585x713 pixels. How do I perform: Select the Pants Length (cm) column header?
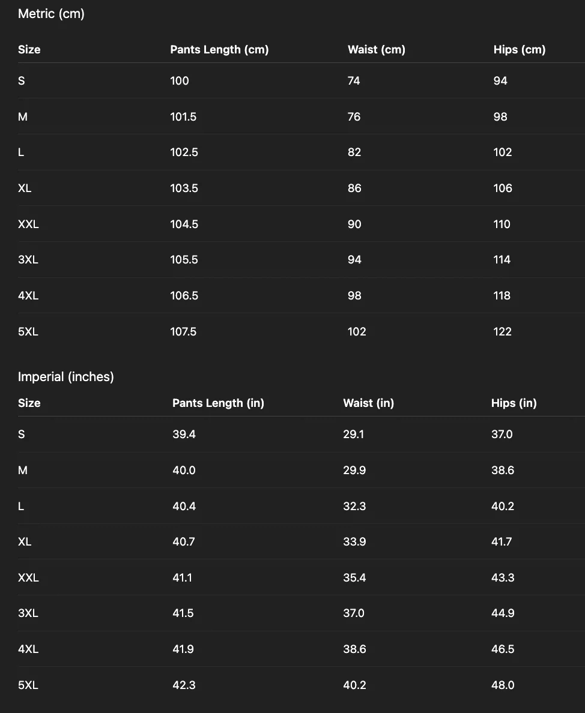[x=219, y=50]
